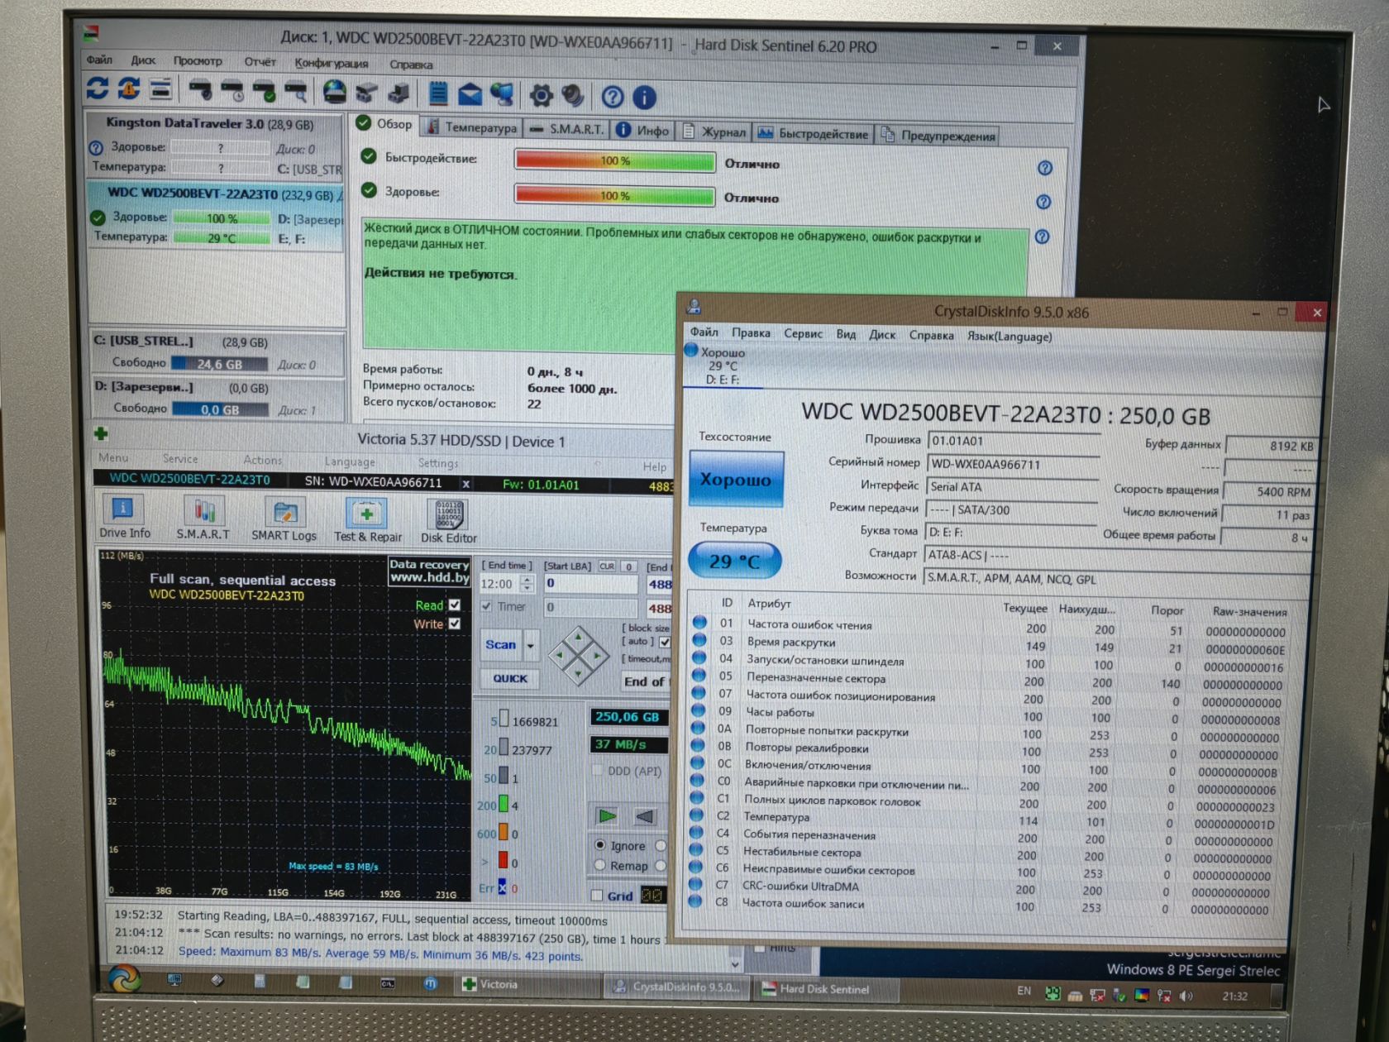1389x1042 pixels.
Task: Click the blue question mark help toolbar icon
Action: pos(612,98)
